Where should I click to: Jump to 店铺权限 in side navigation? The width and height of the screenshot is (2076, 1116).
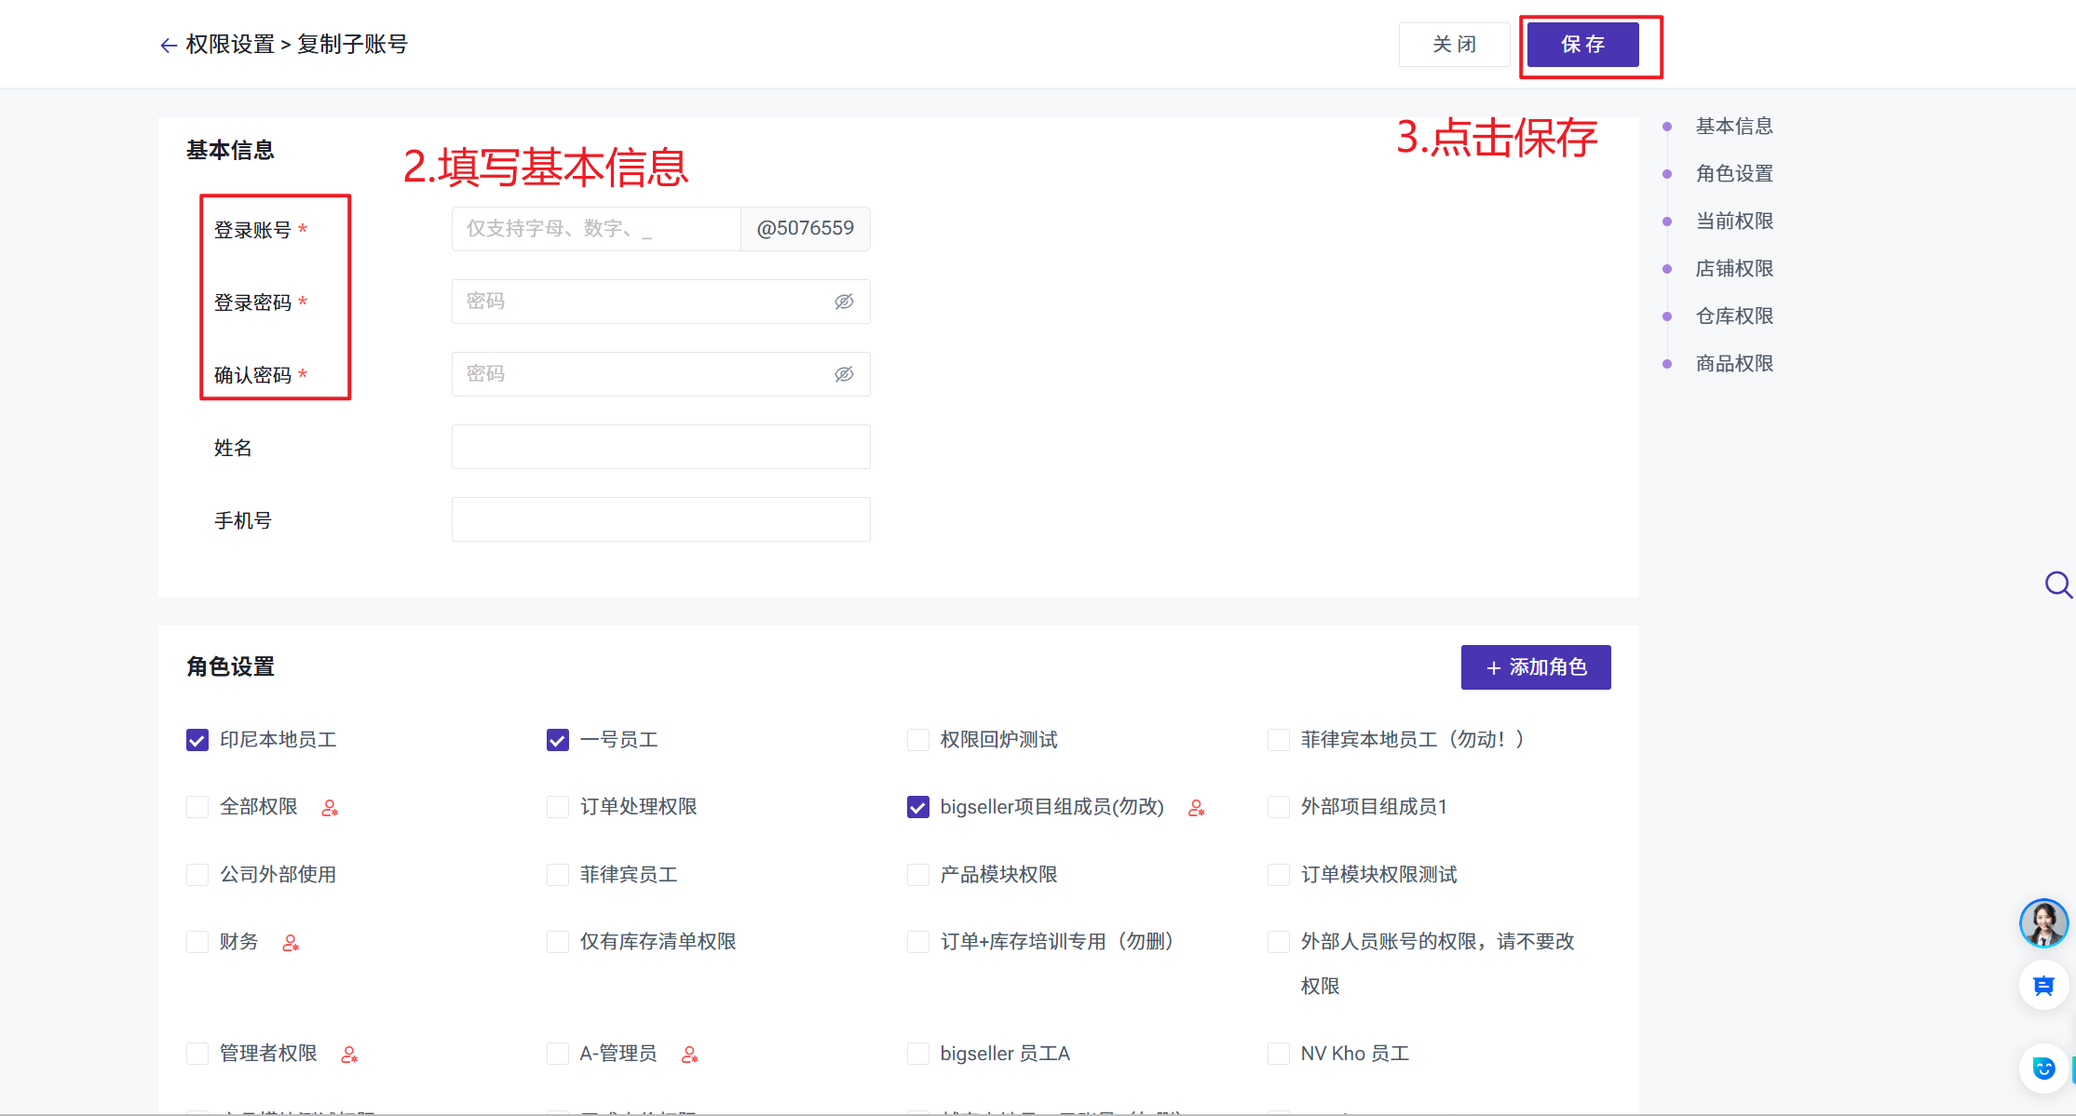(x=1733, y=268)
